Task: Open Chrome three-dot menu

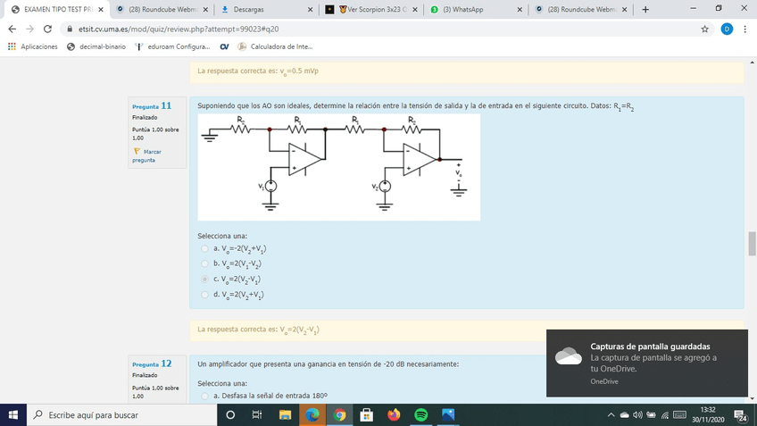Action: [x=745, y=29]
